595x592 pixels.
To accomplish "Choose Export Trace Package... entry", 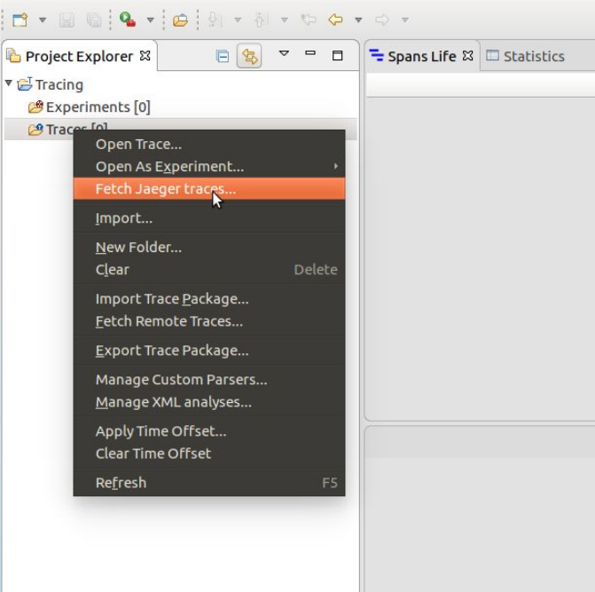I will [x=209, y=351].
